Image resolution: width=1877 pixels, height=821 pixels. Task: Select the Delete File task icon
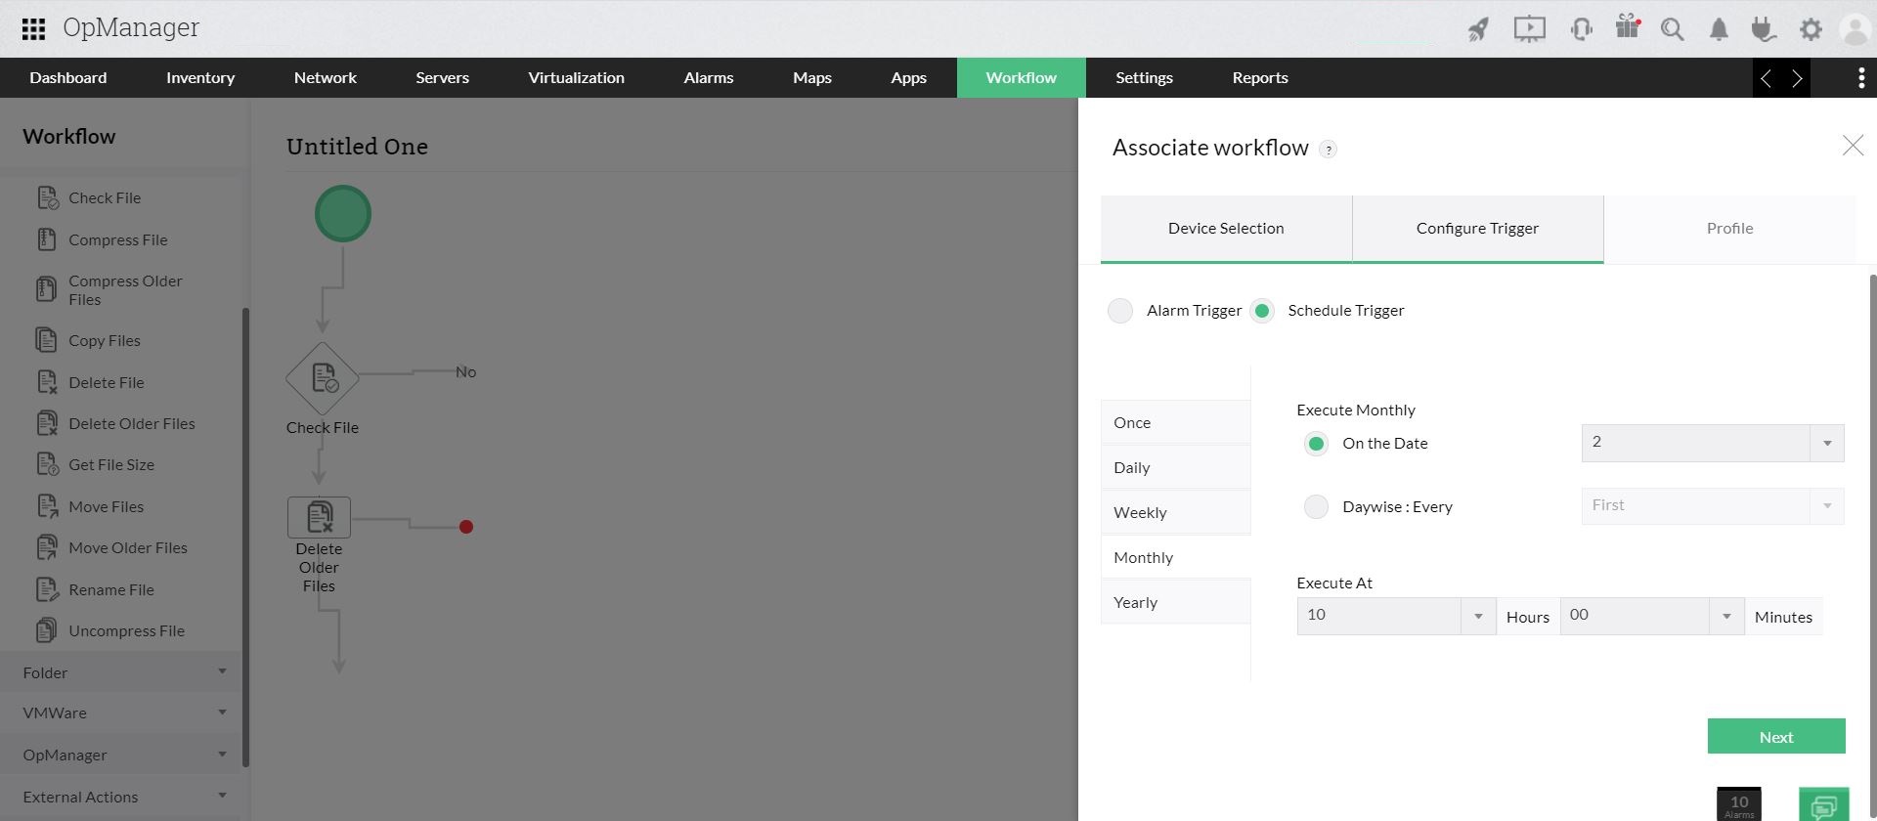(x=47, y=382)
